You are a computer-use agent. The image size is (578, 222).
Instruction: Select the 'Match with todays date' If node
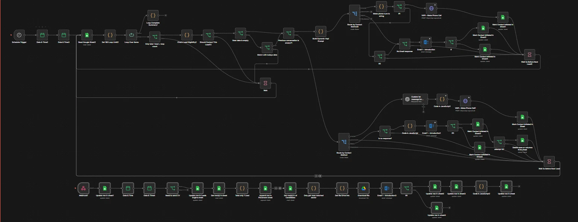(267, 48)
